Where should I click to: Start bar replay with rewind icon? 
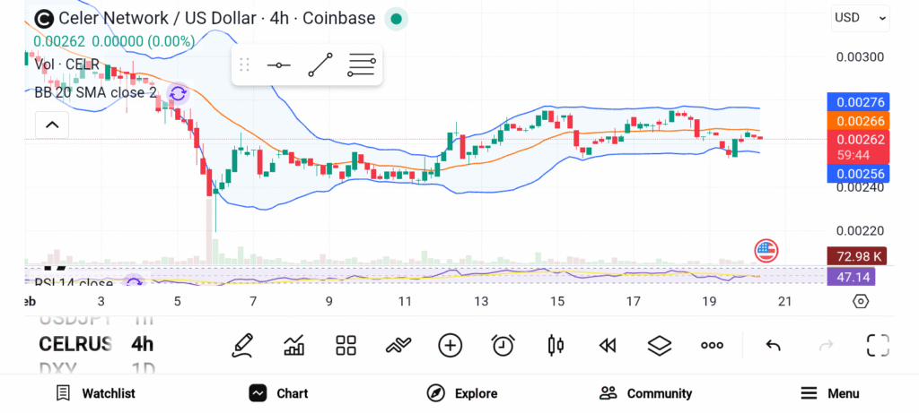(608, 345)
